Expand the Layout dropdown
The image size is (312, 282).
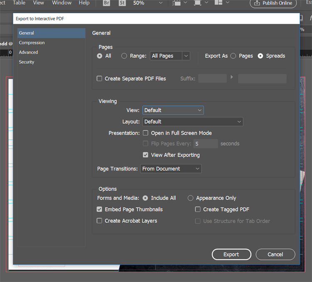(193, 121)
